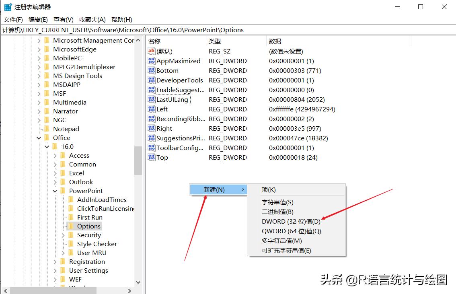Image resolution: width=456 pixels, height=294 pixels.
Task: Click 新建(N) context menu item
Action: pos(218,189)
